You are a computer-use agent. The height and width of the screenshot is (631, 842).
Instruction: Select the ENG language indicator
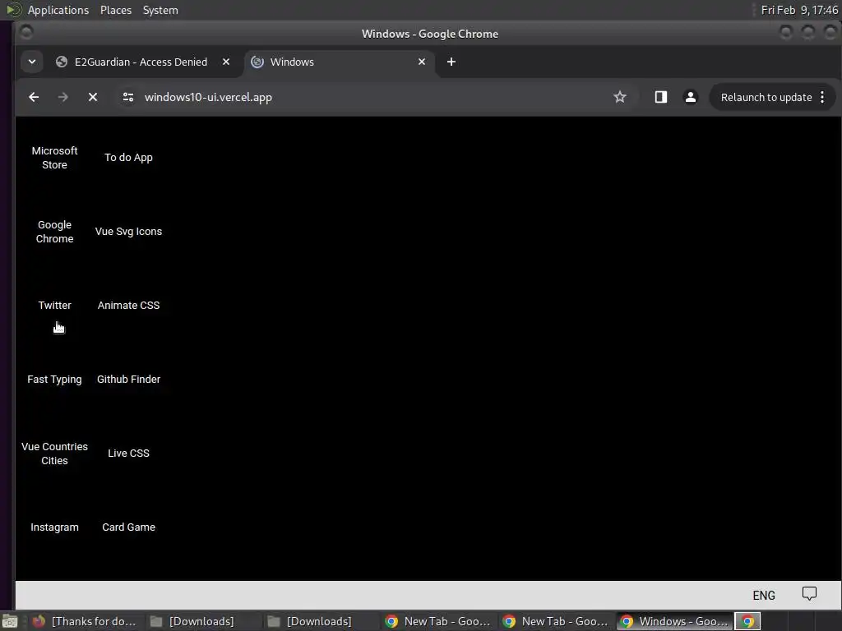point(764,596)
